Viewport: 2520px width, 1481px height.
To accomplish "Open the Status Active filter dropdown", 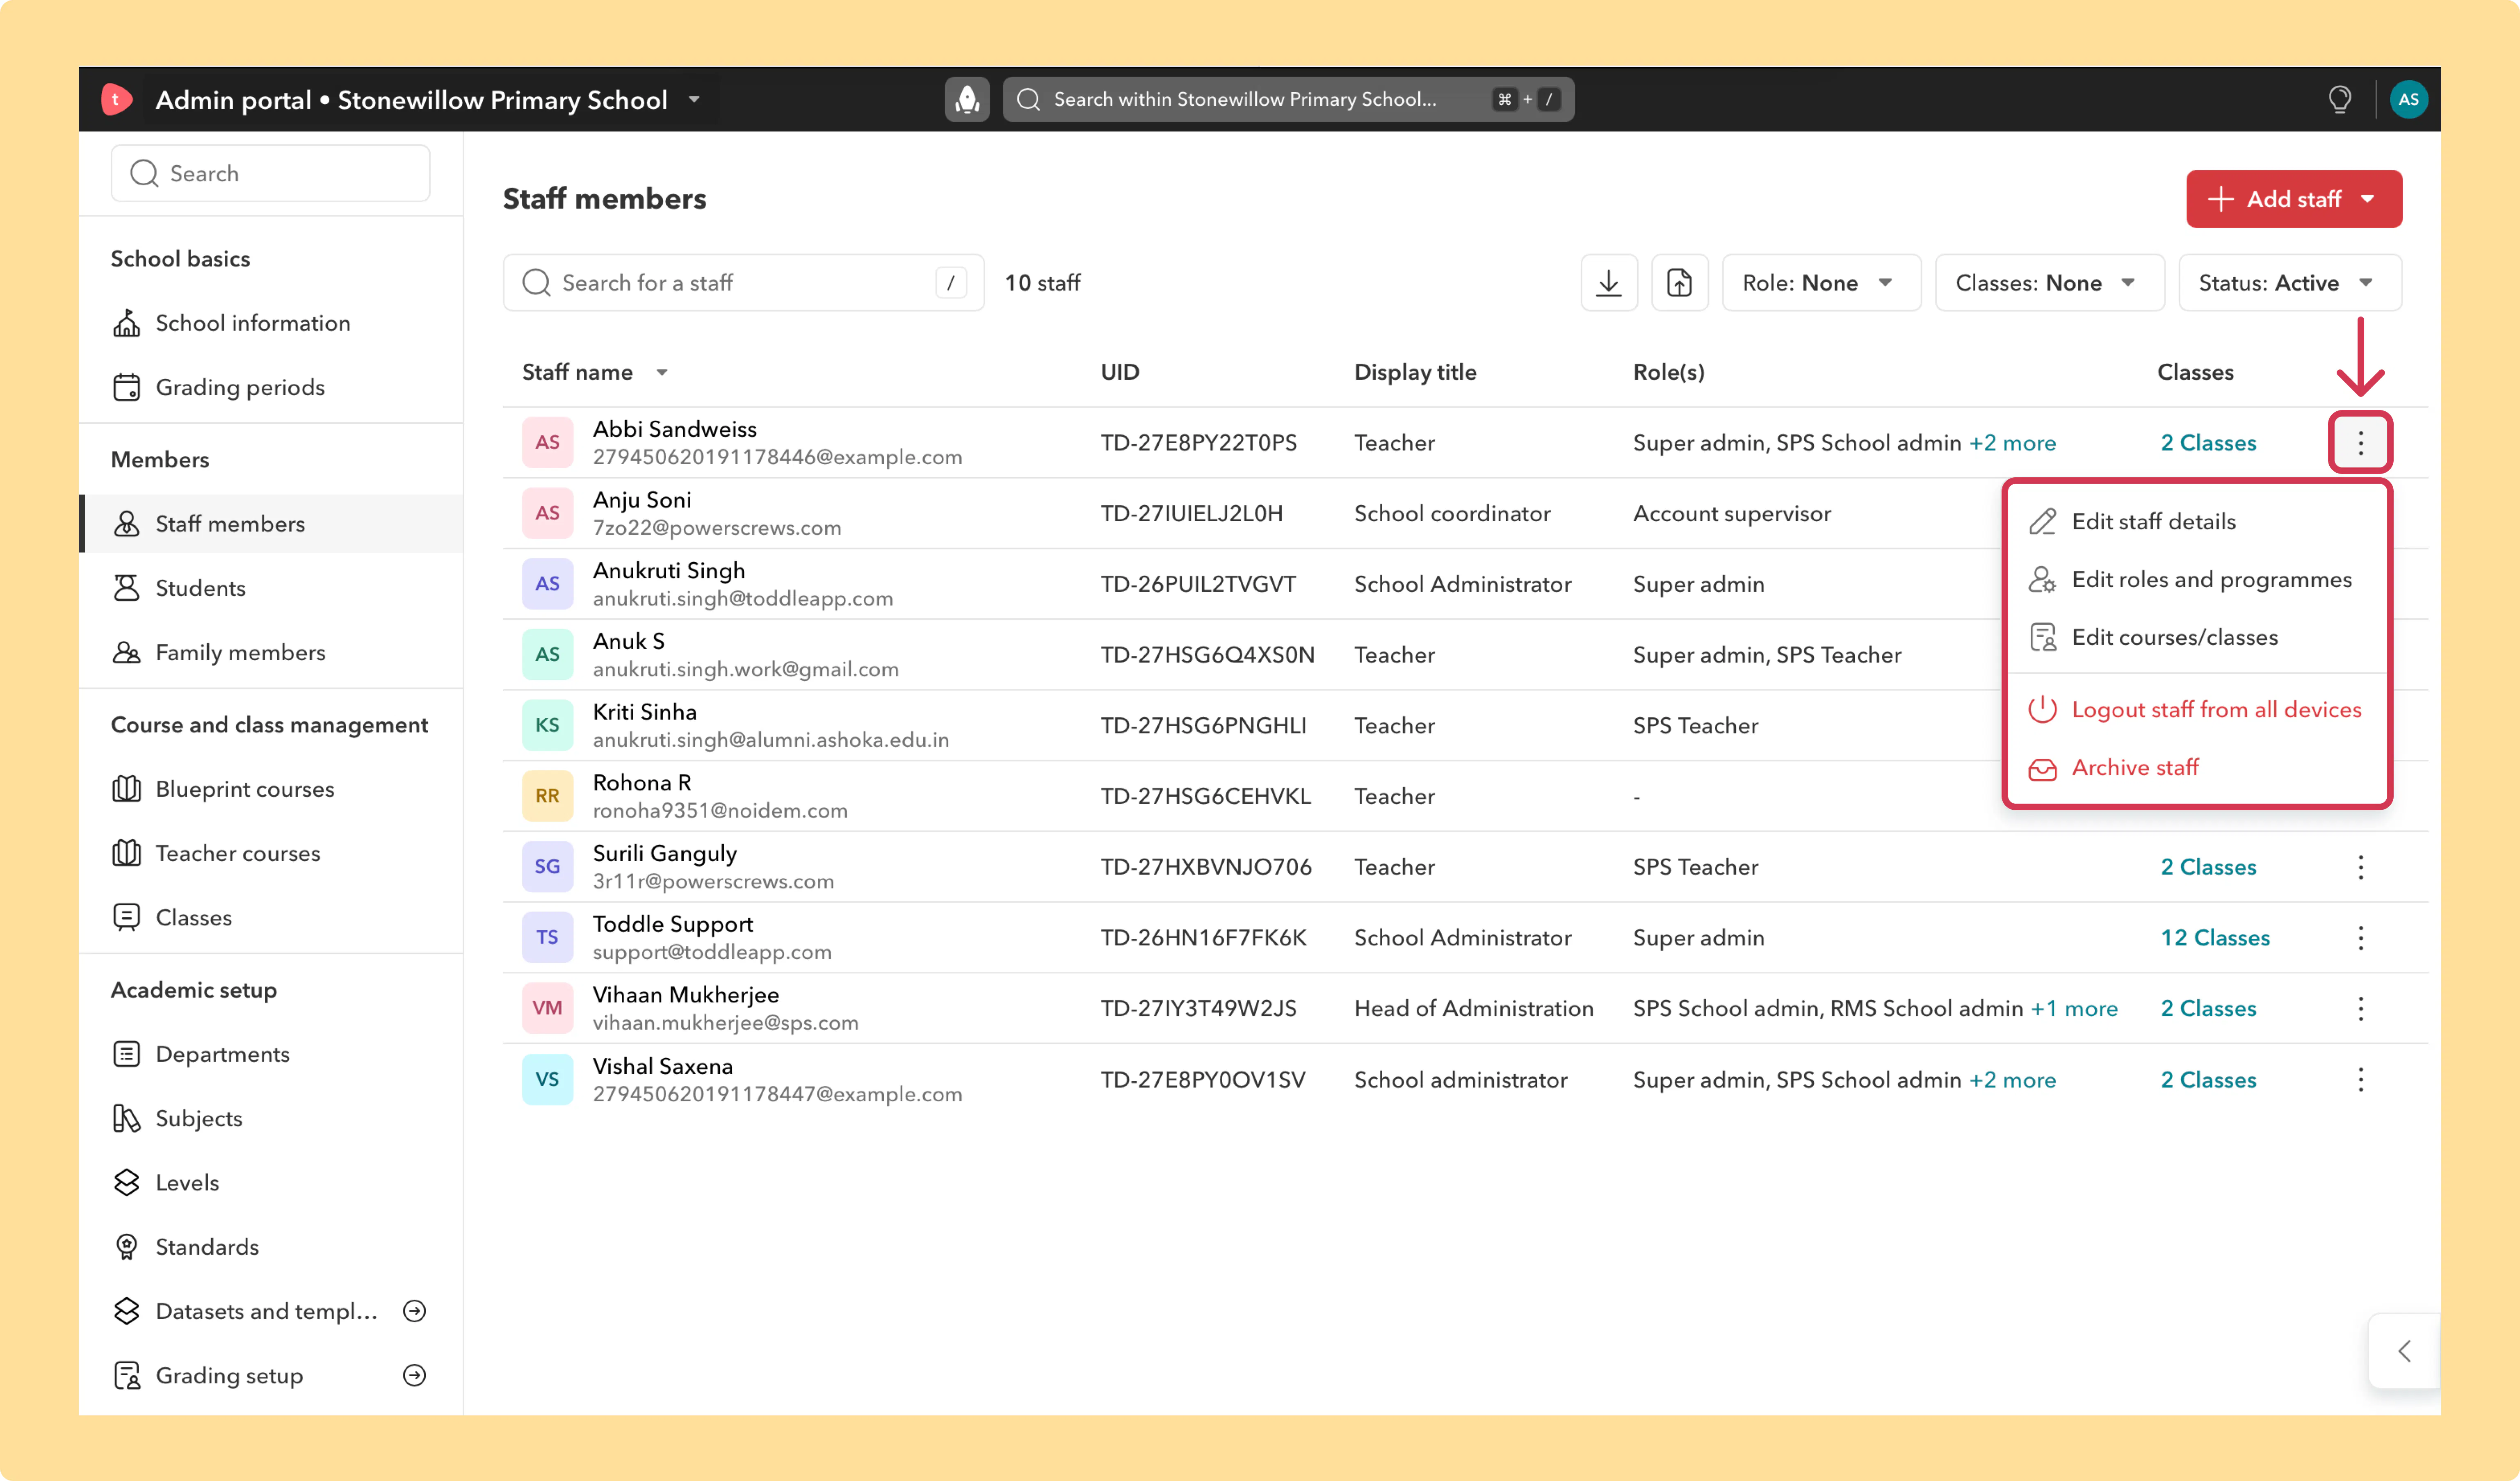I will coord(2289,283).
